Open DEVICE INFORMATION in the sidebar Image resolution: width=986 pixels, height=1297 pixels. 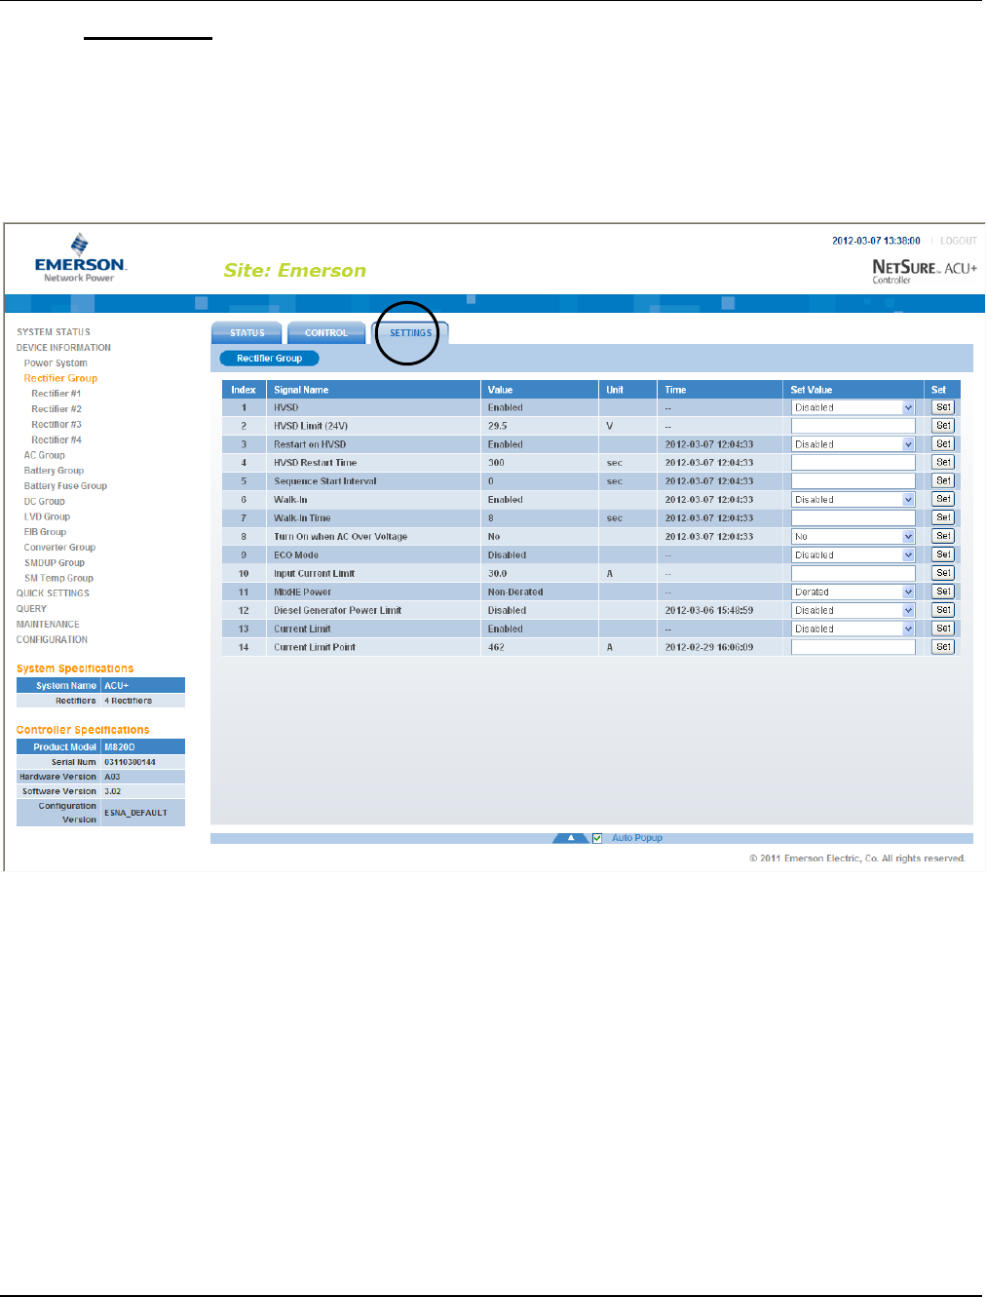(x=63, y=348)
